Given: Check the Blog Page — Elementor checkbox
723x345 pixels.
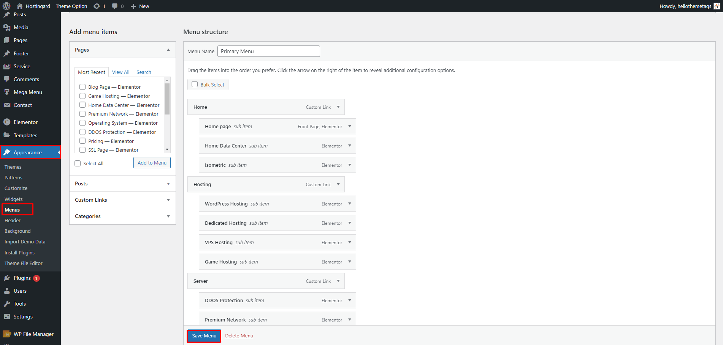Looking at the screenshot, I should point(82,87).
